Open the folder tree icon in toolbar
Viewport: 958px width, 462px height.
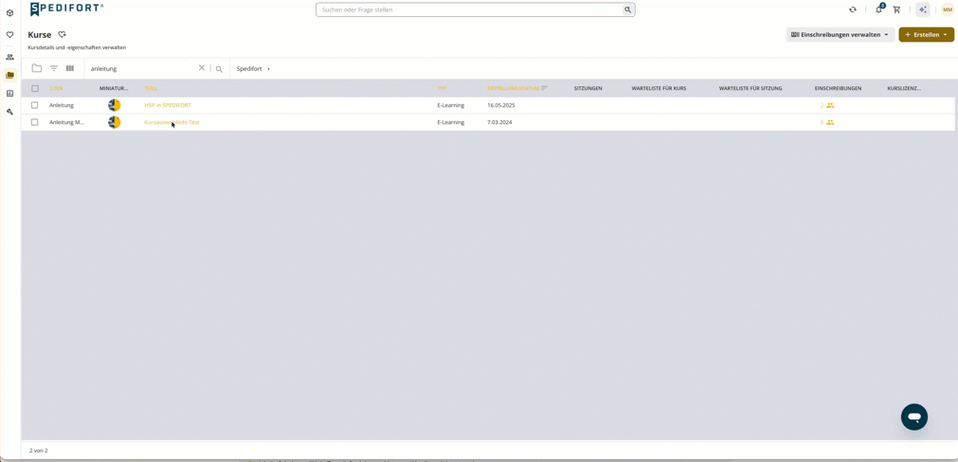coord(37,68)
